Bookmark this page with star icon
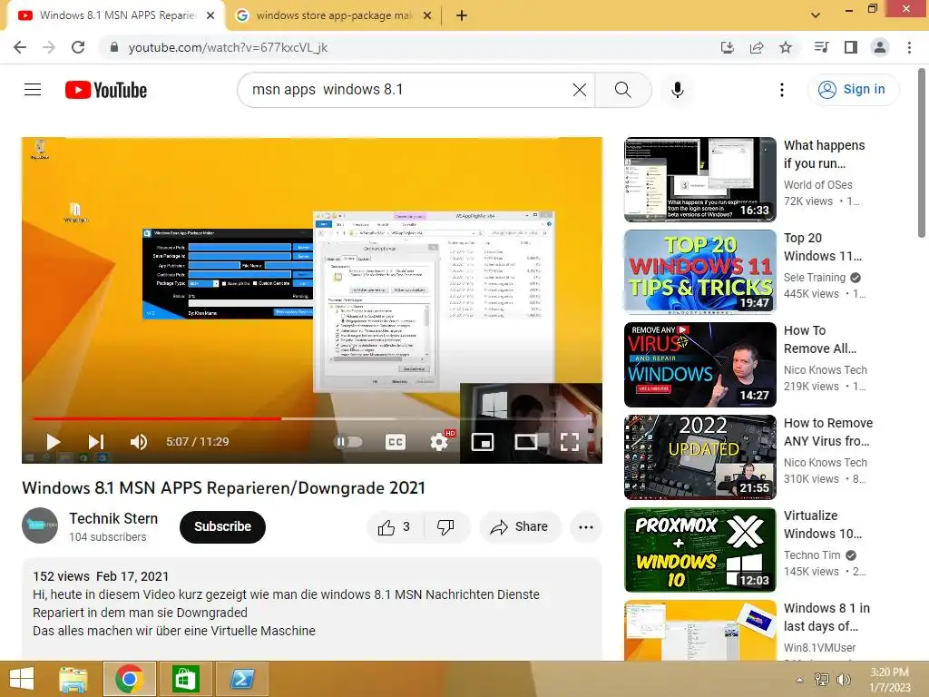The height and width of the screenshot is (697, 929). tap(786, 47)
